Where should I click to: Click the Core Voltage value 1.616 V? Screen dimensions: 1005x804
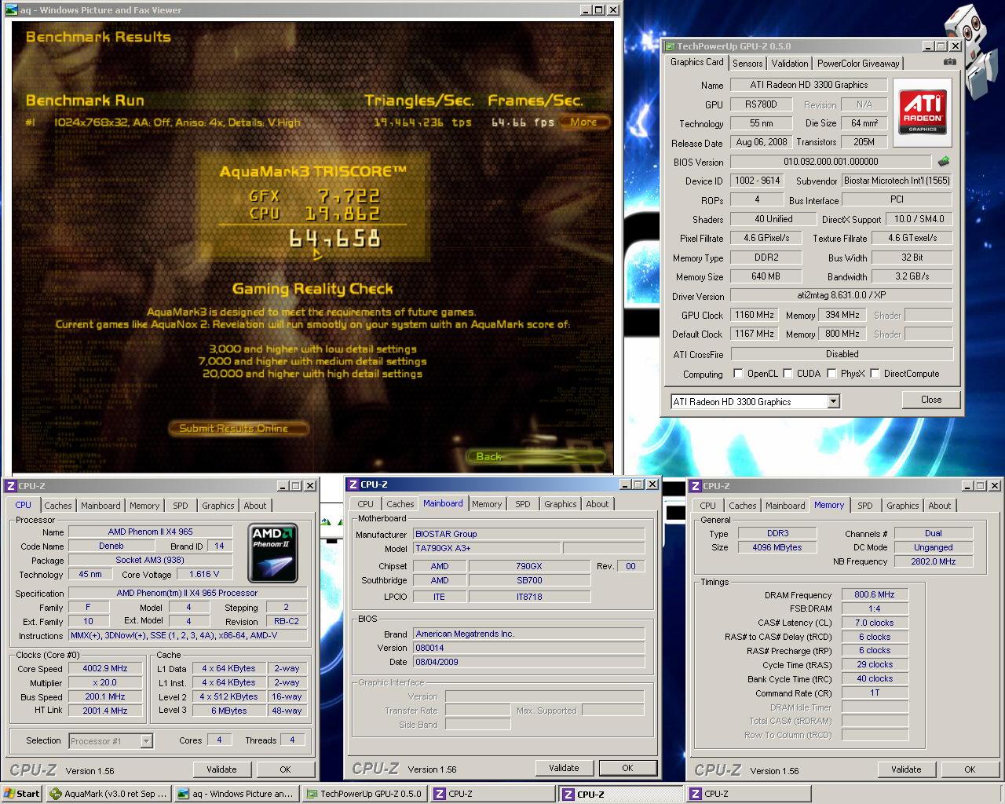(x=204, y=574)
